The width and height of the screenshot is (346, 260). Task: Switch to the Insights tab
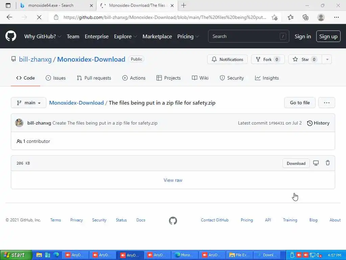click(x=267, y=78)
